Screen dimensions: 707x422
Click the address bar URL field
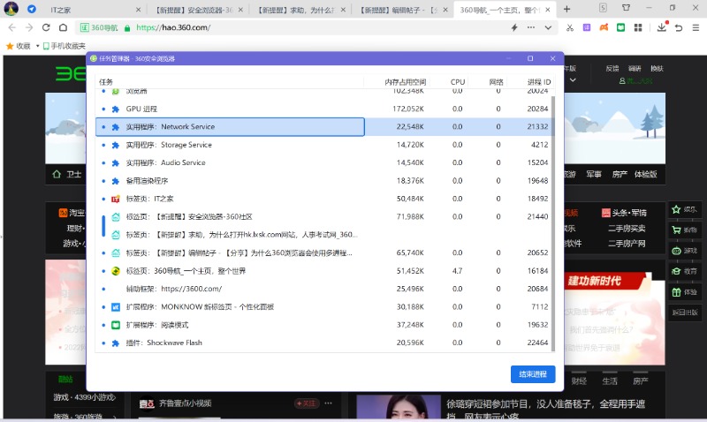click(x=315, y=27)
